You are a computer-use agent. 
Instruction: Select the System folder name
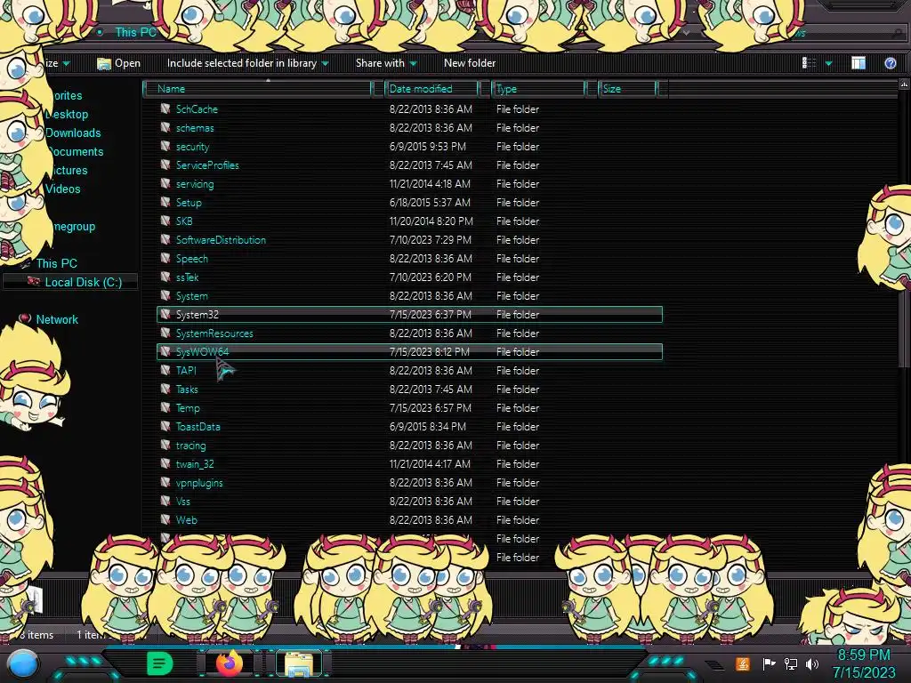pos(192,295)
